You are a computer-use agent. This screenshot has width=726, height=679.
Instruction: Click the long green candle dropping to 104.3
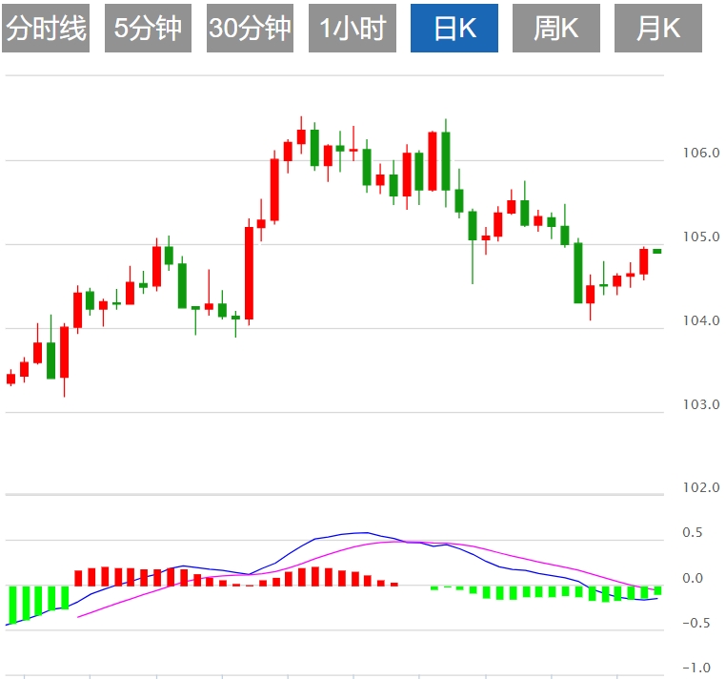[x=577, y=273]
